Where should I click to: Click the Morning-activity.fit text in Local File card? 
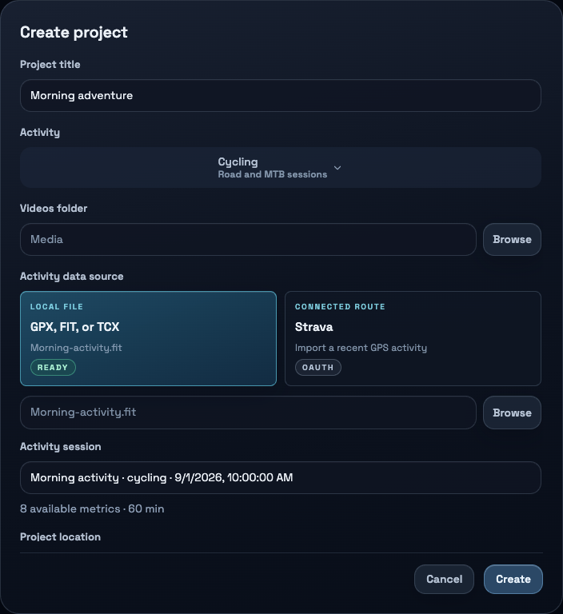click(x=76, y=348)
